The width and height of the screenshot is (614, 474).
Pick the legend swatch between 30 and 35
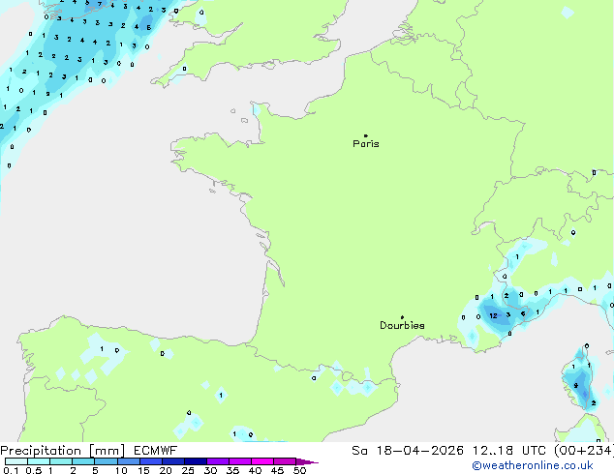pos(218,461)
